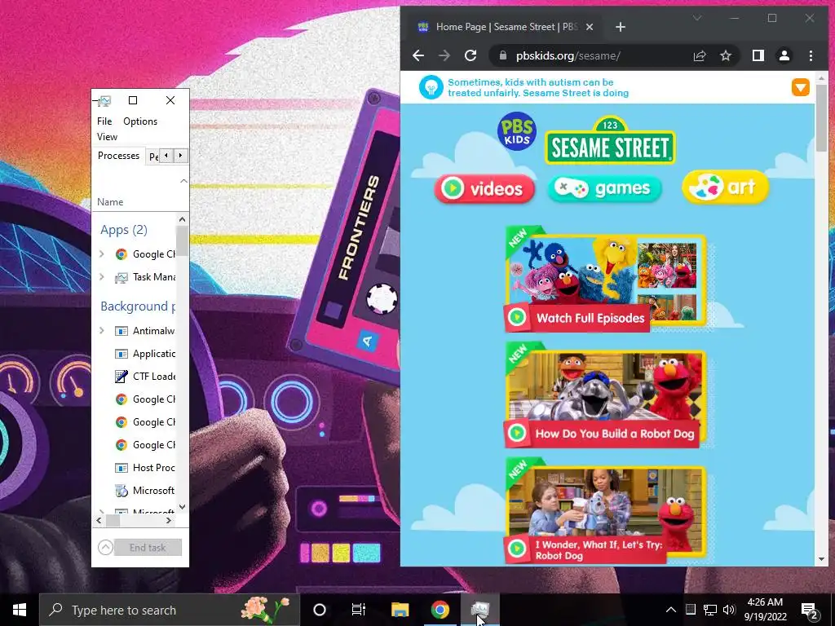
Task: Click the taskbar search box
Action: 170,610
